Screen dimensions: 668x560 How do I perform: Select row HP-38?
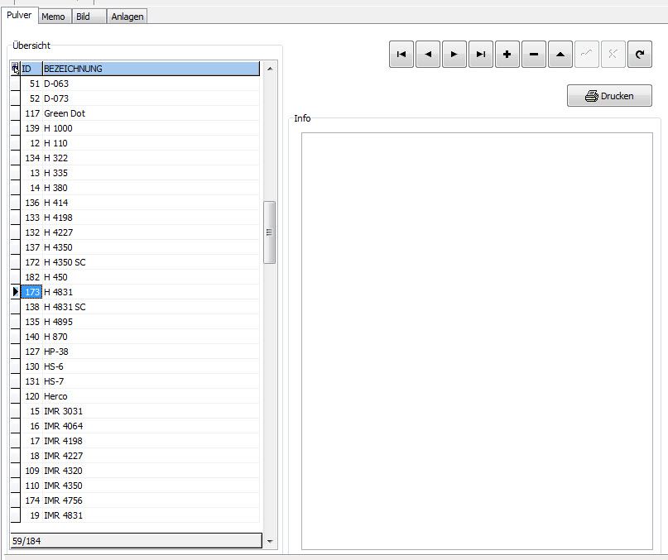pyautogui.click(x=135, y=352)
